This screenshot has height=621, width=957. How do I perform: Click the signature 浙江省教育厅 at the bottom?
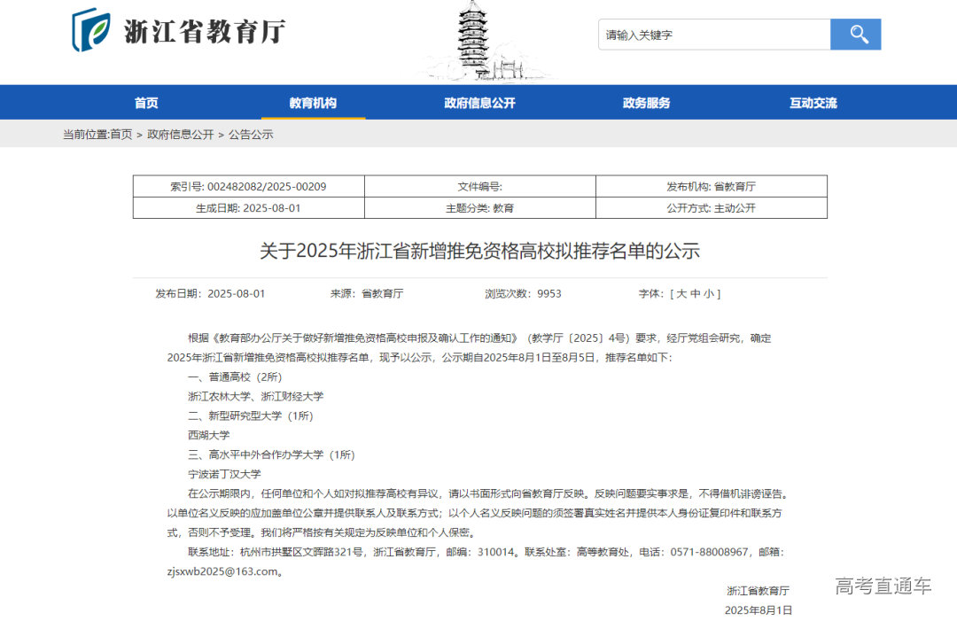point(758,591)
